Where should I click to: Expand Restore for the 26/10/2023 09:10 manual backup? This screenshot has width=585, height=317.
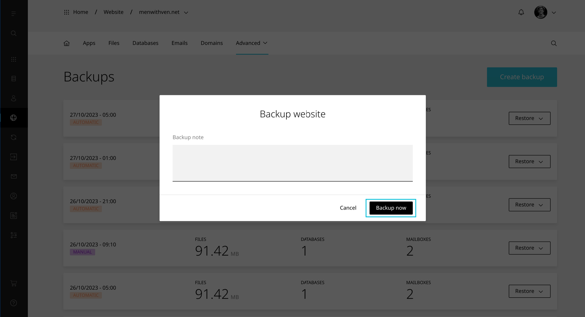(529, 248)
